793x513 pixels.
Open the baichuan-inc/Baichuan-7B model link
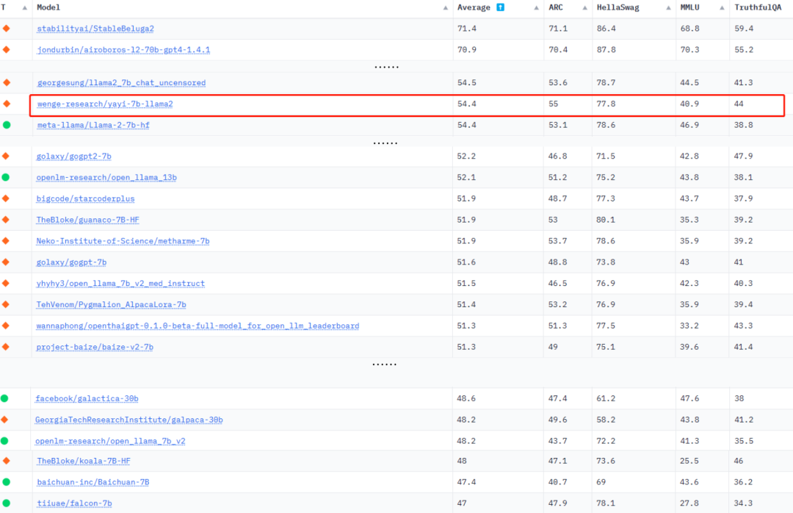click(93, 483)
